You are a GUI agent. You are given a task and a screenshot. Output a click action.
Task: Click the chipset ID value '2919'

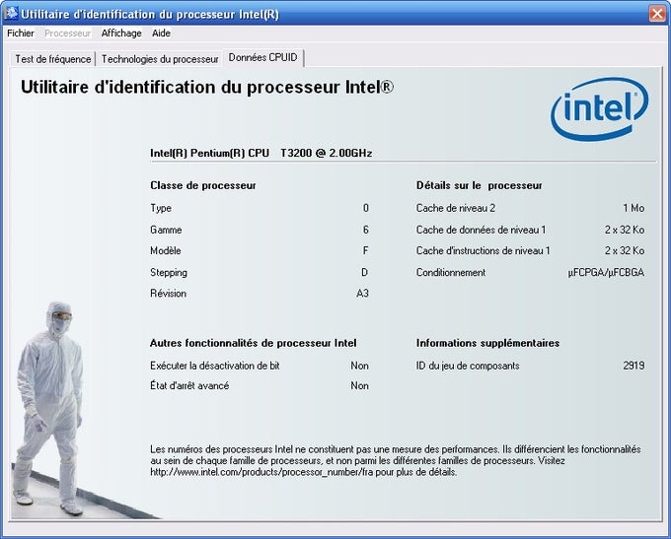click(x=634, y=366)
